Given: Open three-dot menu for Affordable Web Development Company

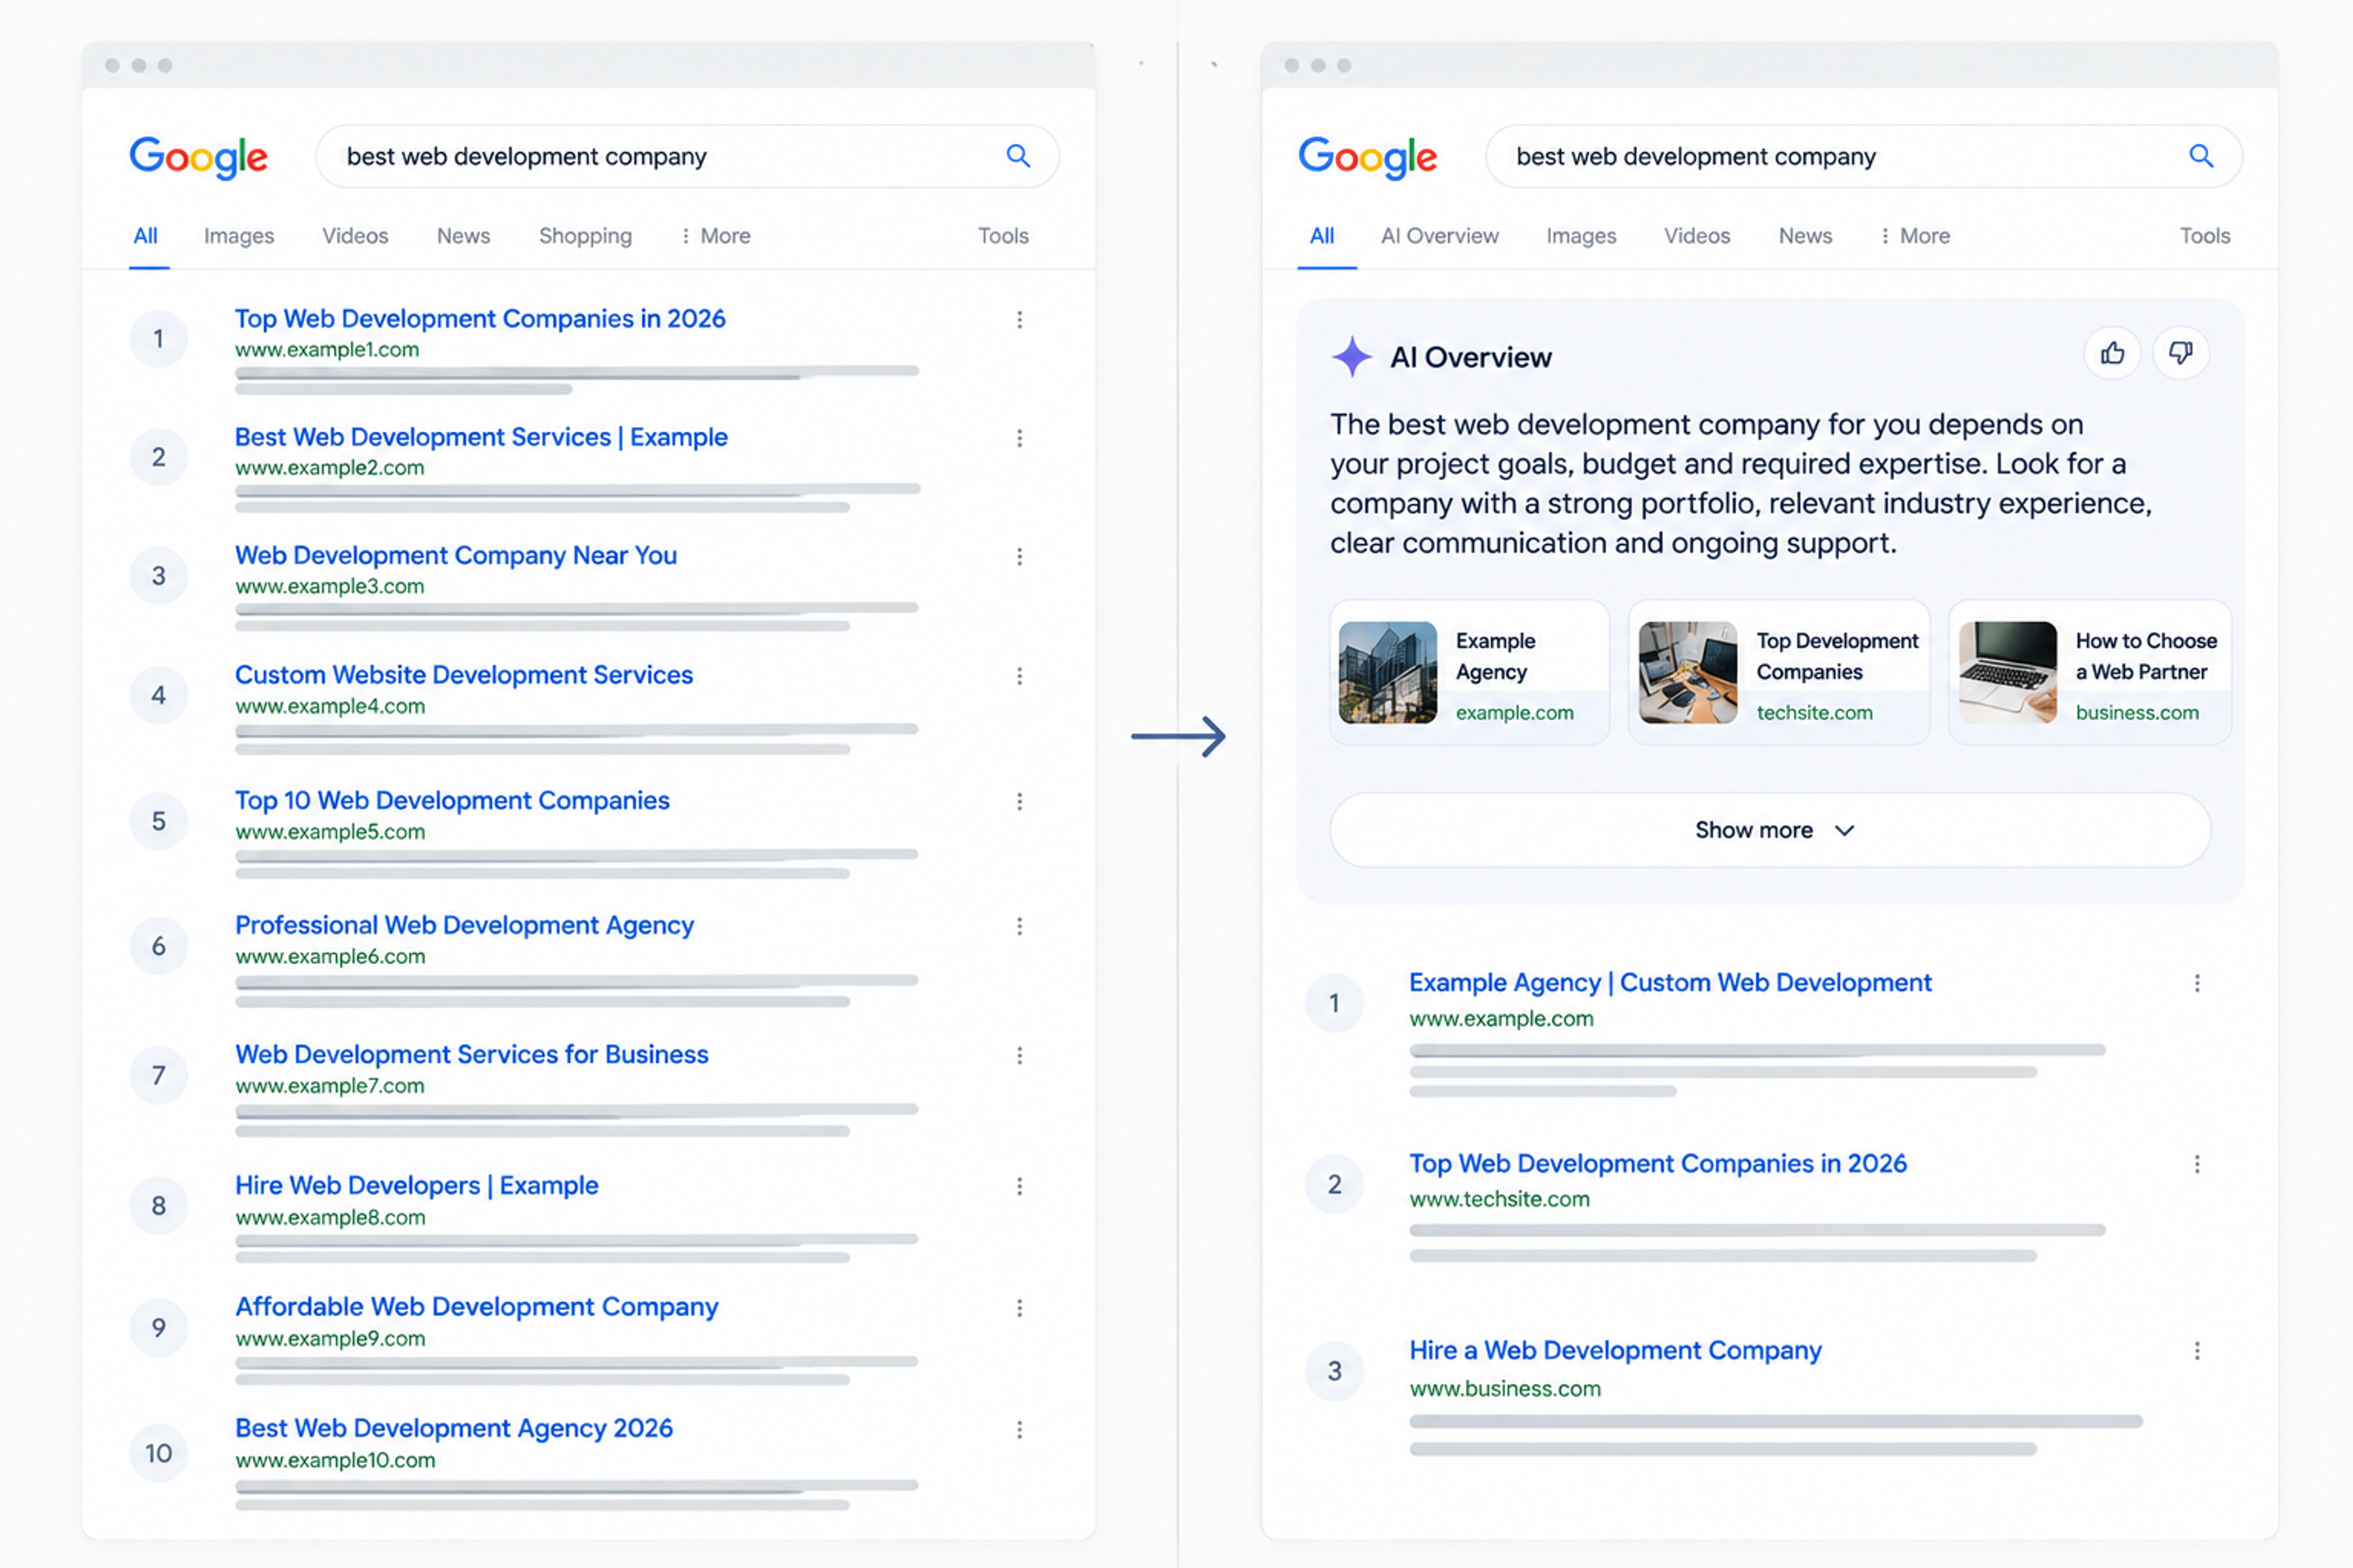Looking at the screenshot, I should 1020,1309.
